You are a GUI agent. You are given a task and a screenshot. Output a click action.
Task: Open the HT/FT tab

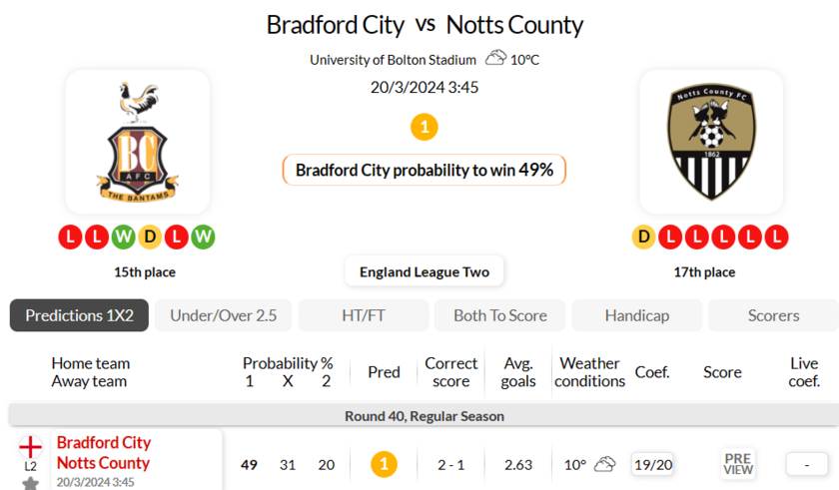point(364,315)
